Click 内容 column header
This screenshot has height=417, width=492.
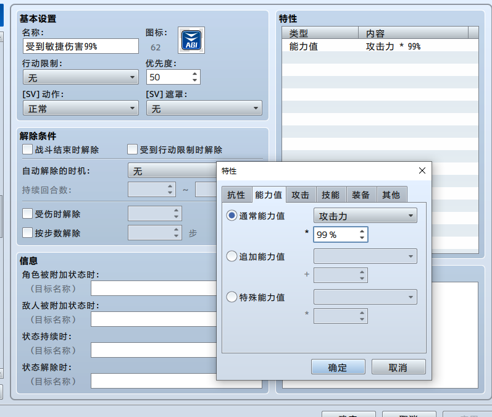413,33
